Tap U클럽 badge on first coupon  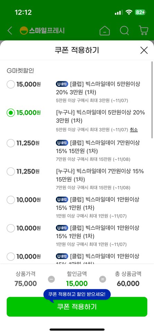click(62, 84)
